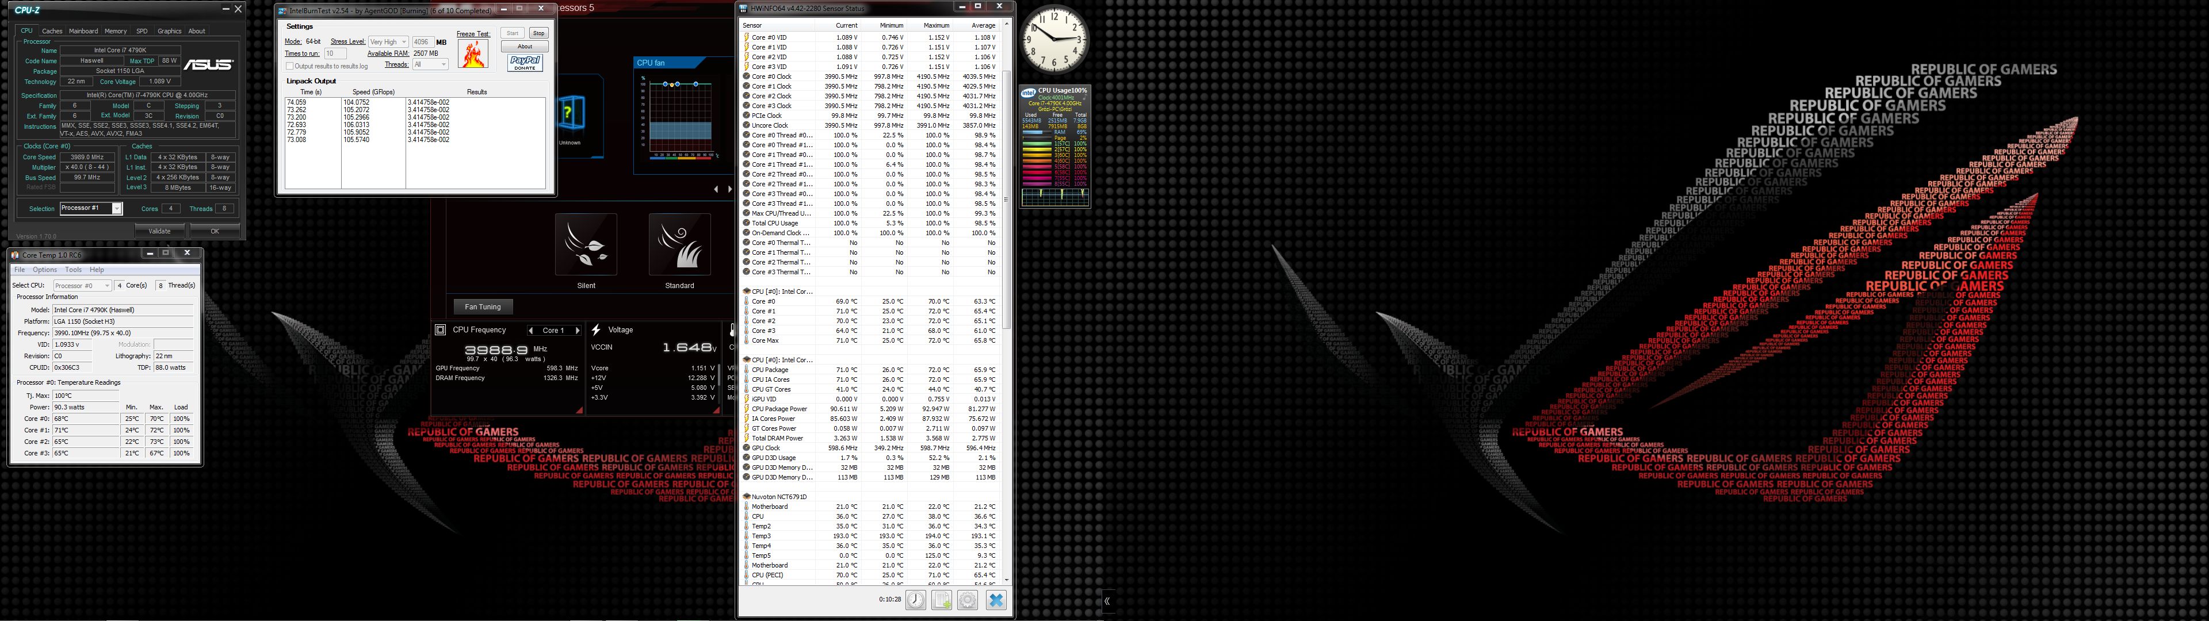Open the Options menu in Core Temp
Image resolution: width=2209 pixels, height=621 pixels.
(45, 269)
